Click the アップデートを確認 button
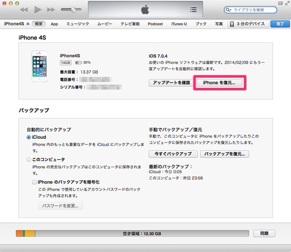The image size is (291, 252). (x=171, y=82)
